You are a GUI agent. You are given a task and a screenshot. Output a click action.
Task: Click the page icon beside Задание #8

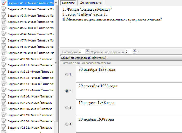(x=4, y=47)
